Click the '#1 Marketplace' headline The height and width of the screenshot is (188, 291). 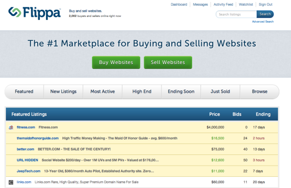(x=142, y=44)
